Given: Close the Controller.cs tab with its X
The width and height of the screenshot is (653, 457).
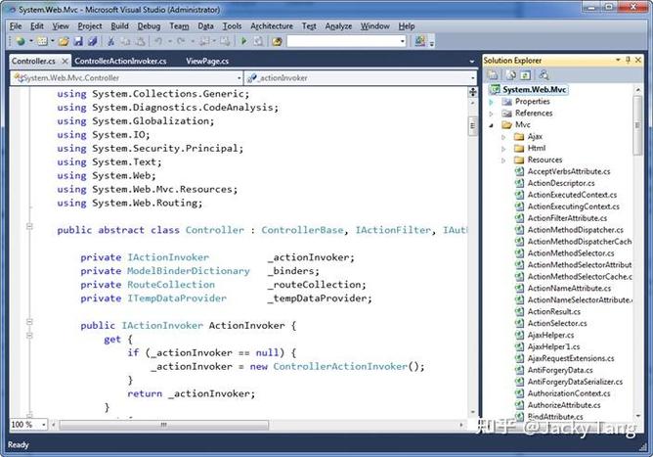Looking at the screenshot, I should [65, 62].
